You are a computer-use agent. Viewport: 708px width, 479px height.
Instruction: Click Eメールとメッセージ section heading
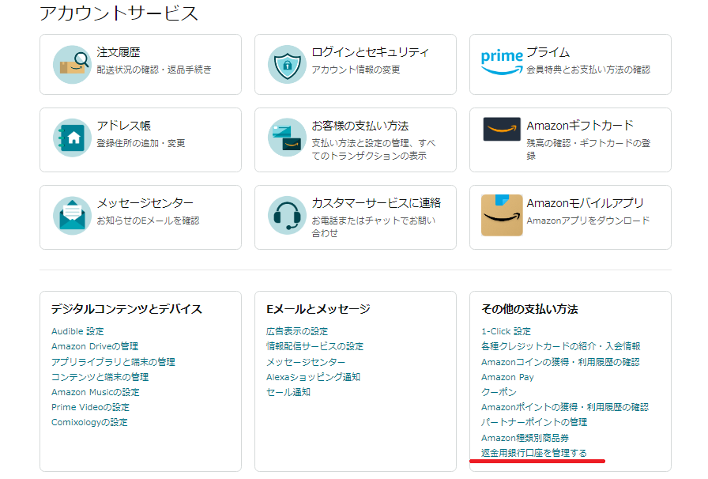[318, 309]
